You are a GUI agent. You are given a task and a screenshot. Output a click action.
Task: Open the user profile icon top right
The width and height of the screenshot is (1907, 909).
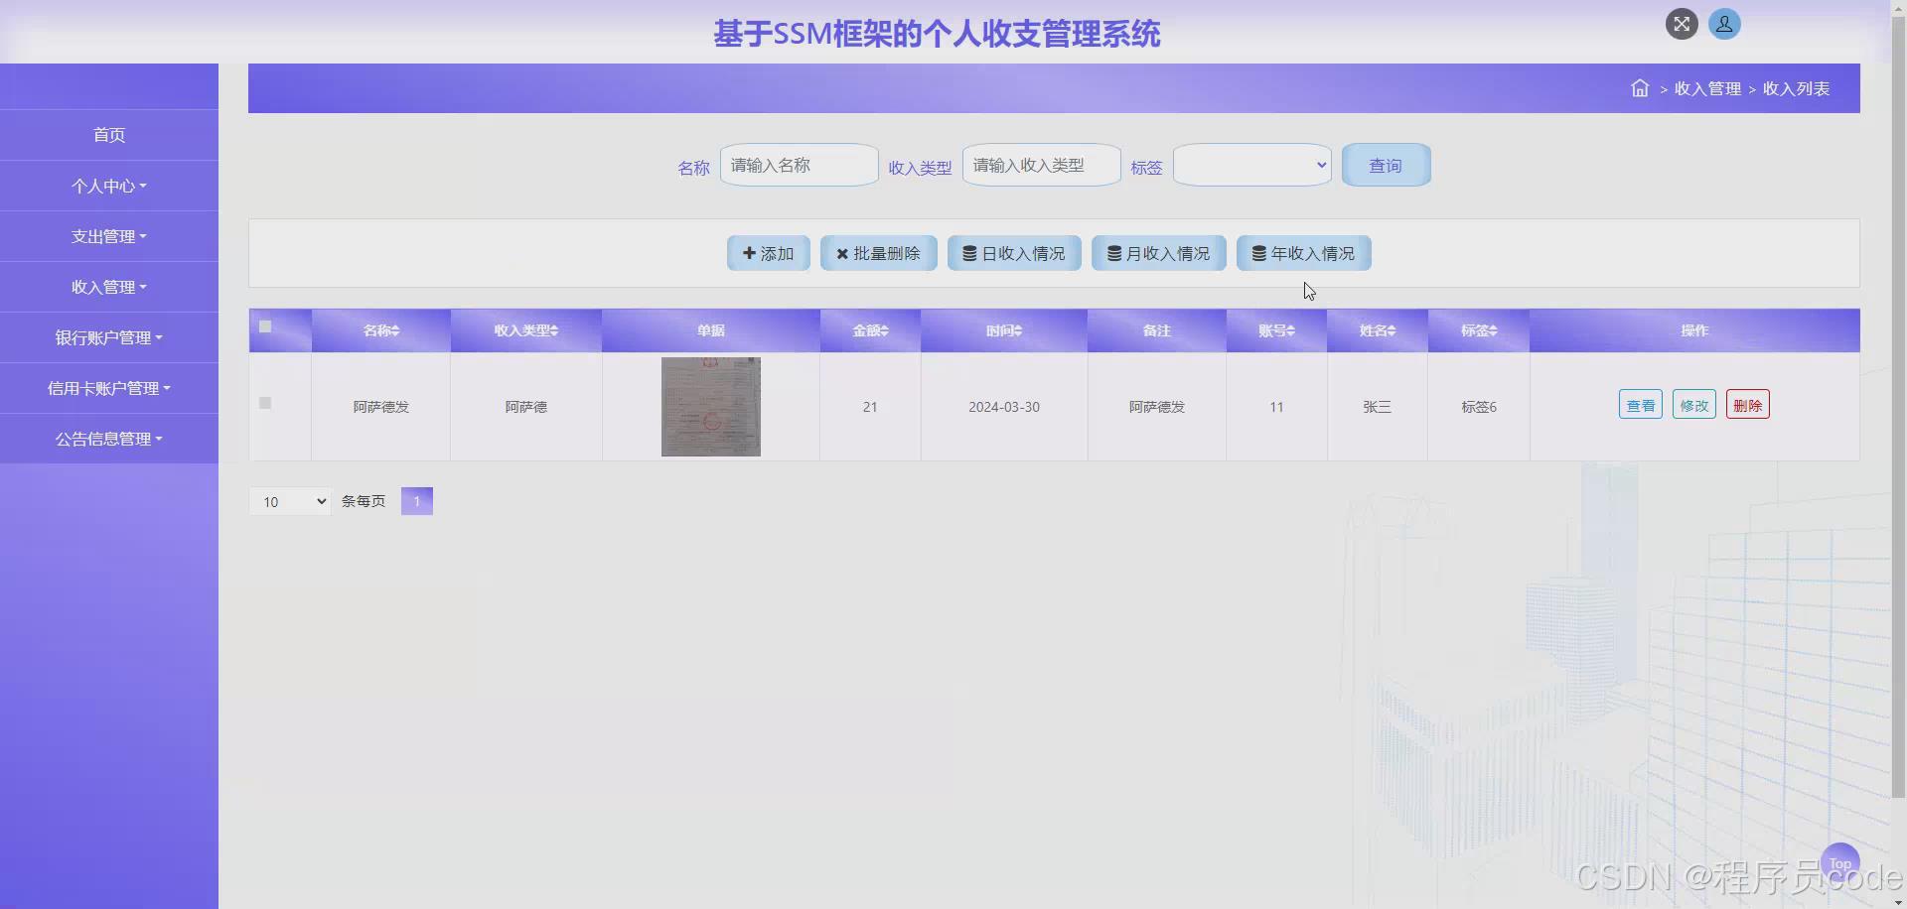pos(1724,24)
